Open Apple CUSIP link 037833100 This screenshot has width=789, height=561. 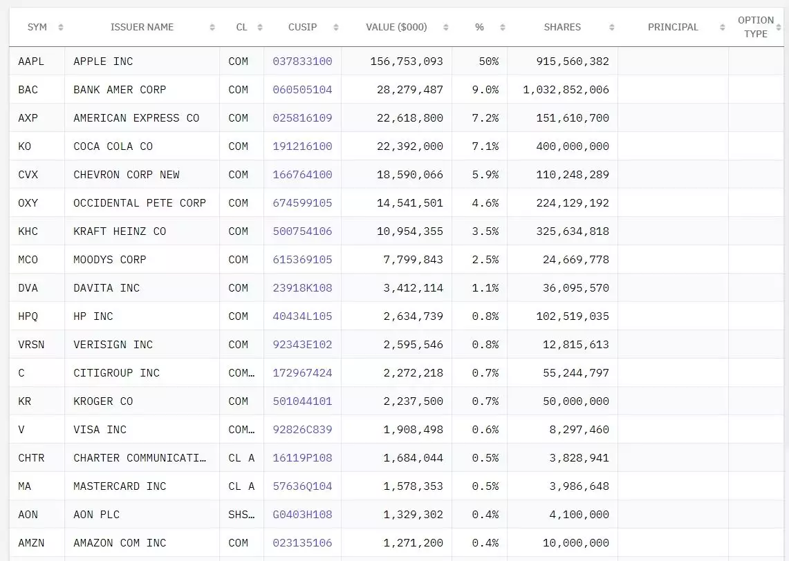(302, 61)
